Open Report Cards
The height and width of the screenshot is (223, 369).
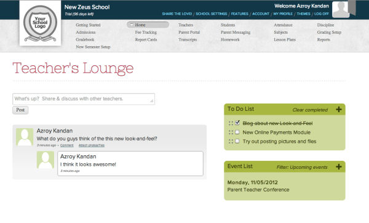(146, 39)
